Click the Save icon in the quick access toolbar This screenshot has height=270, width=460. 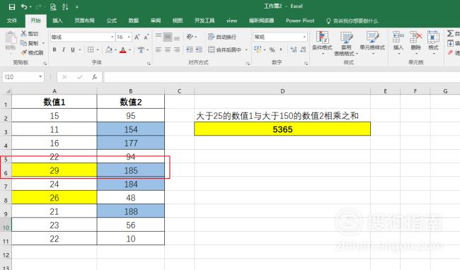click(12, 7)
